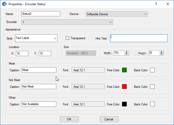Edit the Not Available caption field
The image size is (174, 125).
click(x=39, y=104)
